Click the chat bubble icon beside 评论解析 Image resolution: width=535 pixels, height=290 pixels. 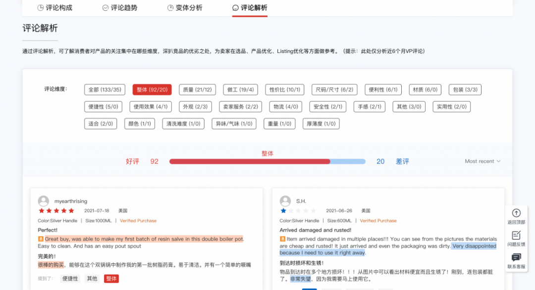click(x=235, y=7)
